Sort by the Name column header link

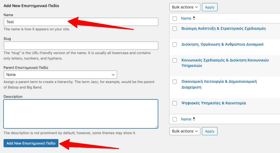point(186,18)
